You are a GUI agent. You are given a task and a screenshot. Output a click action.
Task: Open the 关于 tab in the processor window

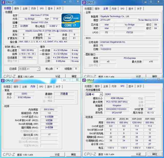point(59,8)
